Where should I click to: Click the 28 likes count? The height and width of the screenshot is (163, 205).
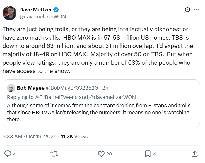109,154
